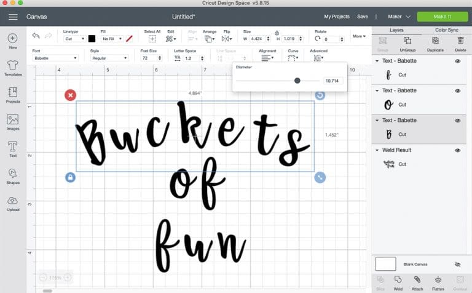Open My Projects
This screenshot has height=293, width=472.
[x=337, y=17]
